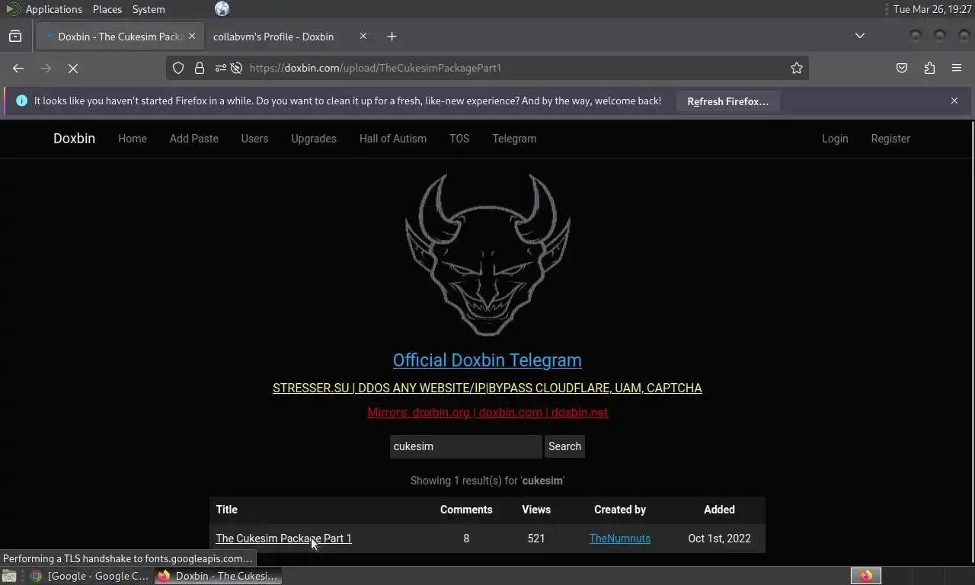Click the STRESSER.SU advertisement link
The height and width of the screenshot is (585, 975).
tap(487, 388)
